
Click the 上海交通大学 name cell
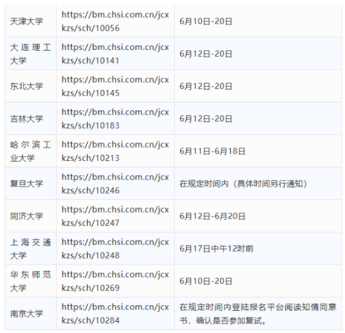(31, 249)
